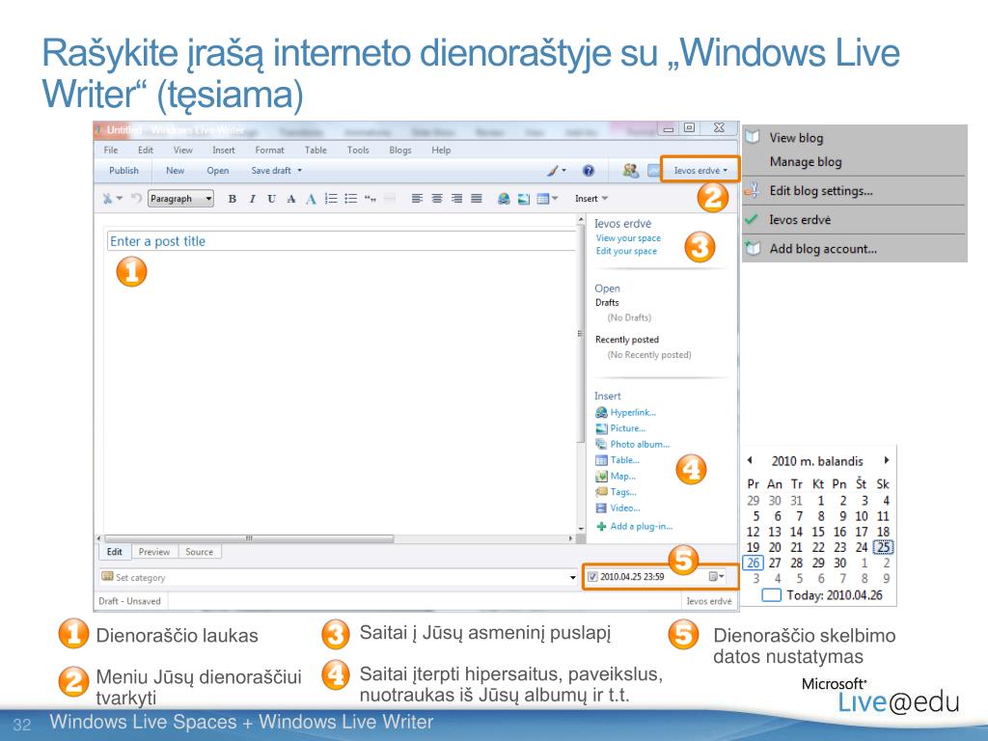The width and height of the screenshot is (988, 741).
Task: Click the toolbar insert table icon
Action: (543, 199)
